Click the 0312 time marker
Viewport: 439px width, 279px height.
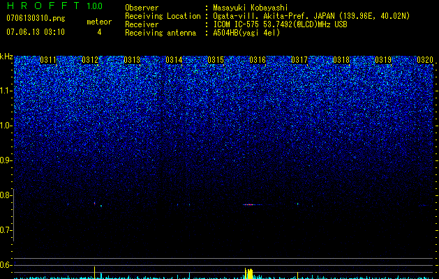pyautogui.click(x=90, y=60)
